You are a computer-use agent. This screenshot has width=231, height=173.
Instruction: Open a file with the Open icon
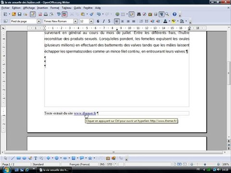[14, 14]
